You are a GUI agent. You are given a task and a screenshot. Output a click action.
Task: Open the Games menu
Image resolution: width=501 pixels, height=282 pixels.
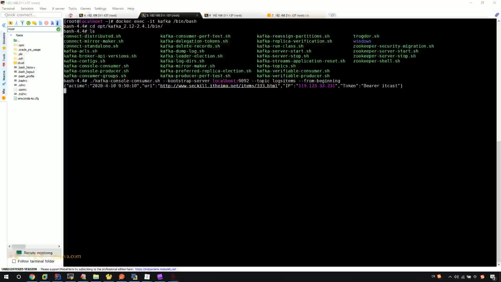coord(85,9)
